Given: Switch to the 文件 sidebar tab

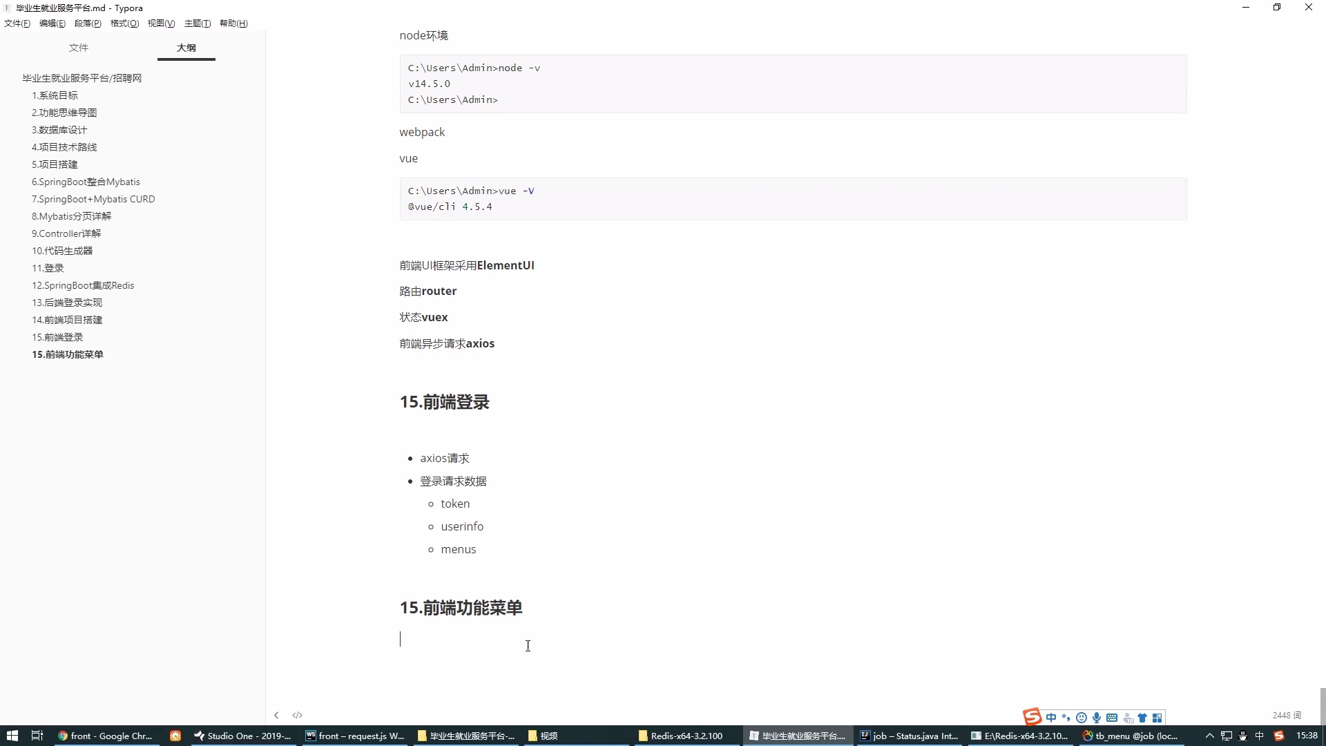Looking at the screenshot, I should [x=78, y=48].
